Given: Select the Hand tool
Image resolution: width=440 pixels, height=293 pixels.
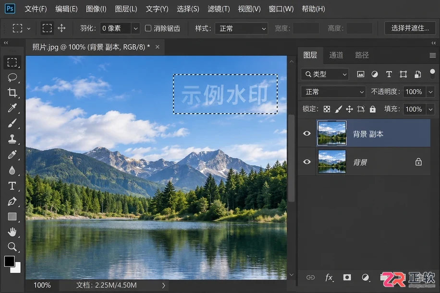Looking at the screenshot, I should click(x=12, y=232).
